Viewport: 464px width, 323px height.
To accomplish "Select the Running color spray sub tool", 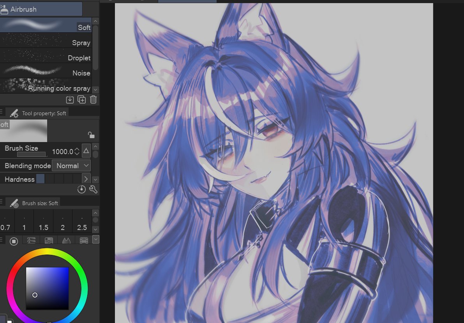I will [x=46, y=86].
